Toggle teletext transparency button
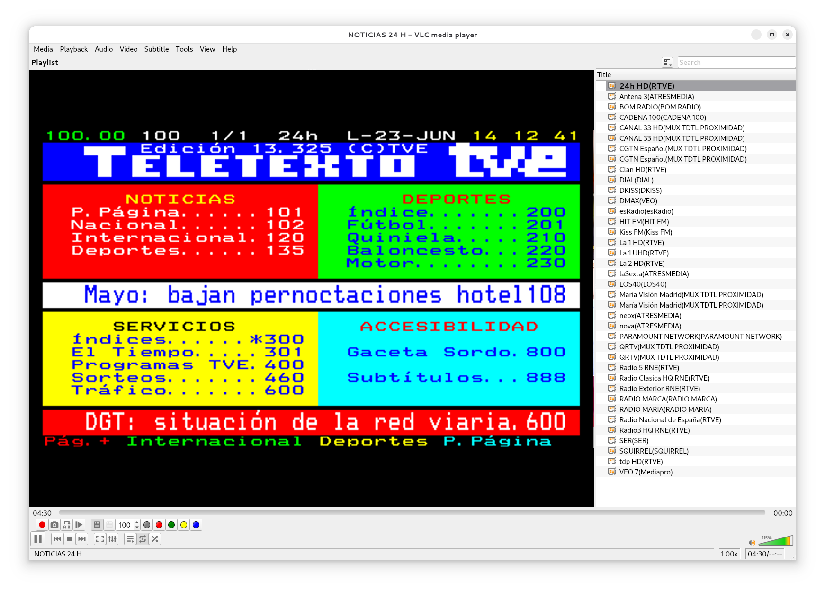 (109, 525)
